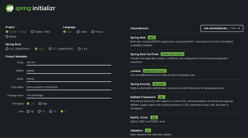Select Kotlin as the language

tap(78, 32)
